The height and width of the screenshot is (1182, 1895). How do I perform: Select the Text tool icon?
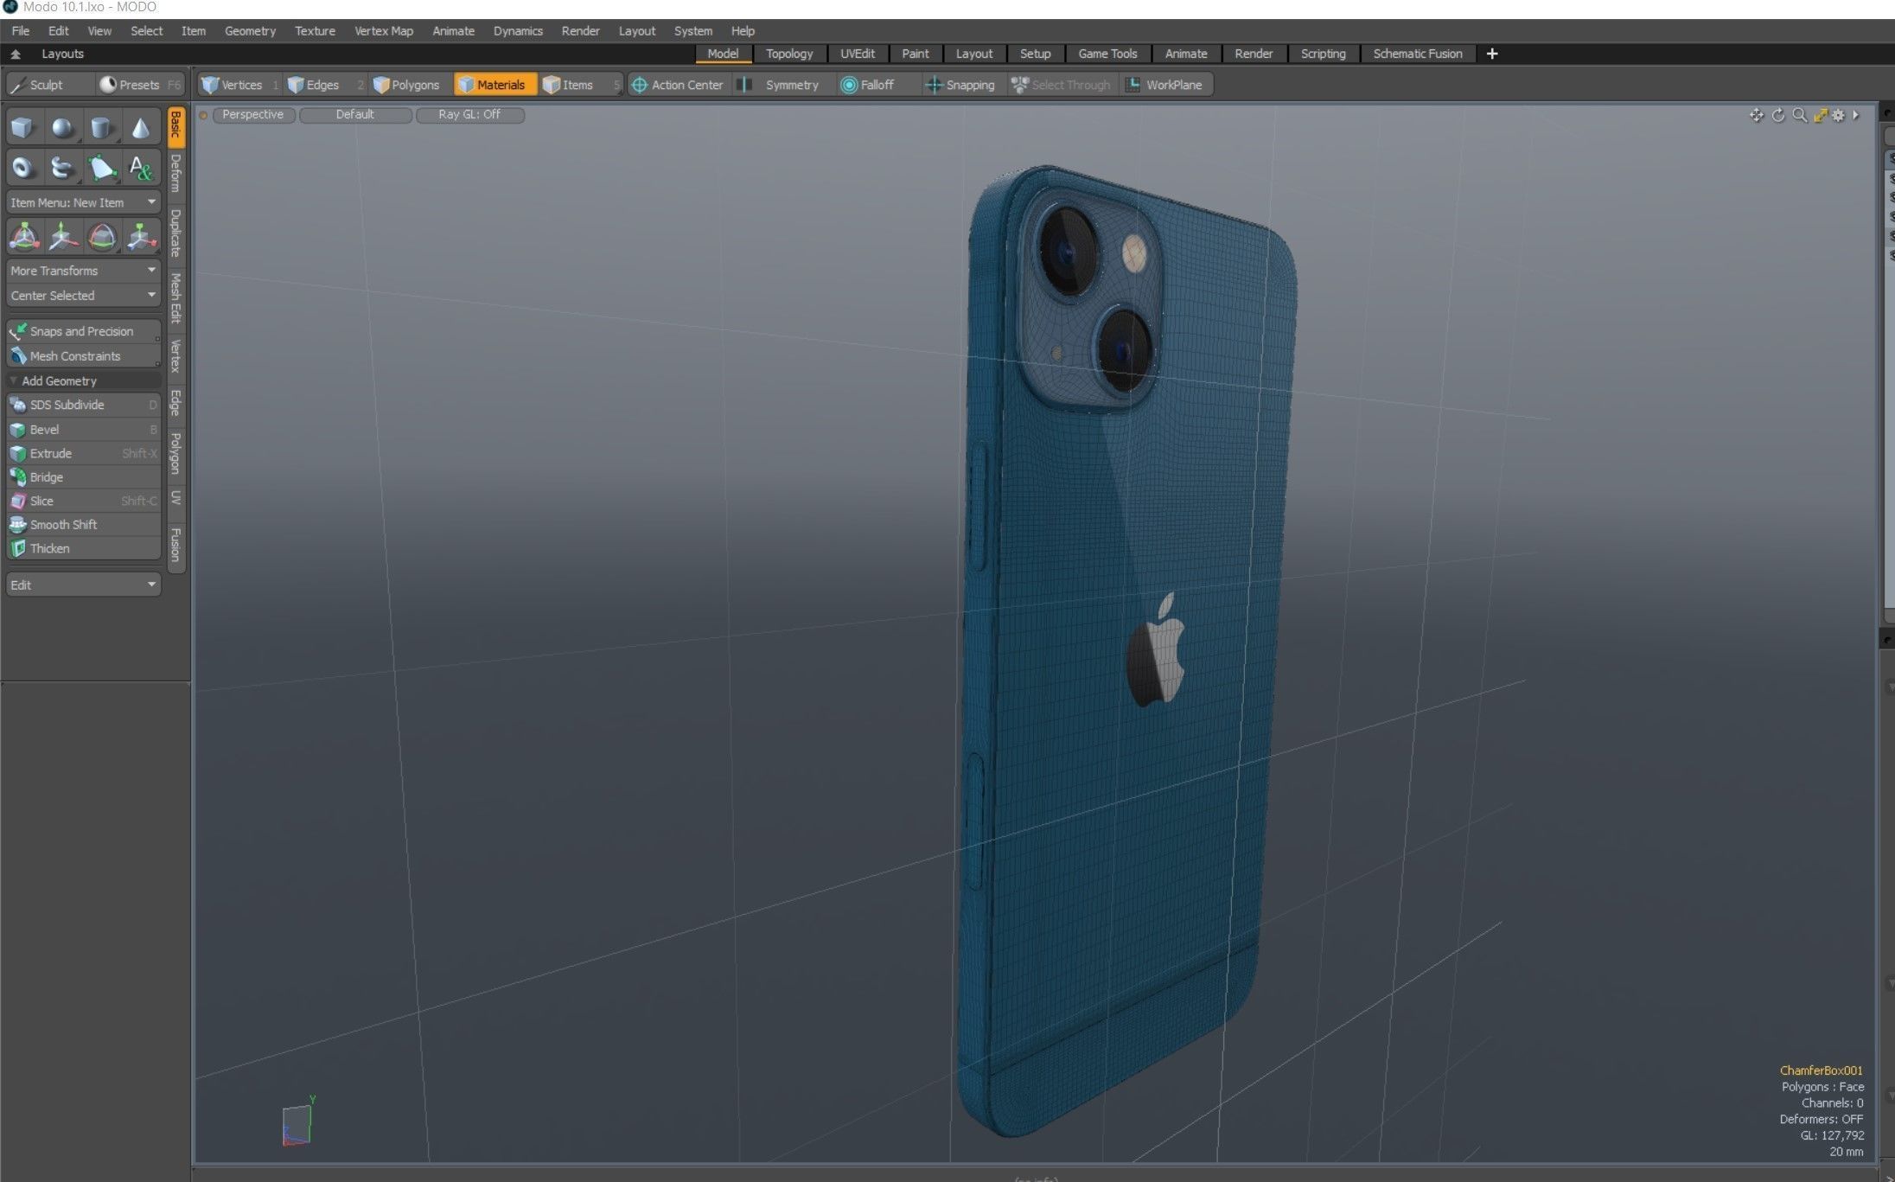[x=140, y=167]
